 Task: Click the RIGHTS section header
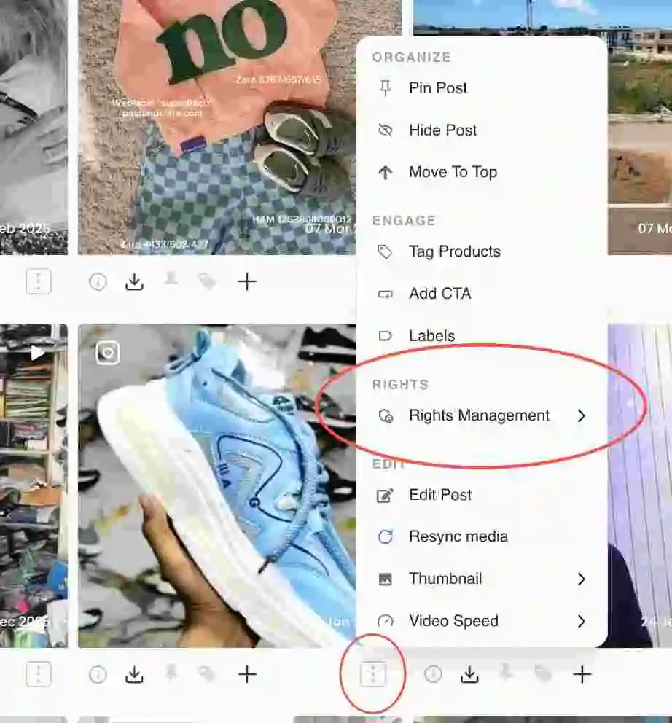pos(400,385)
